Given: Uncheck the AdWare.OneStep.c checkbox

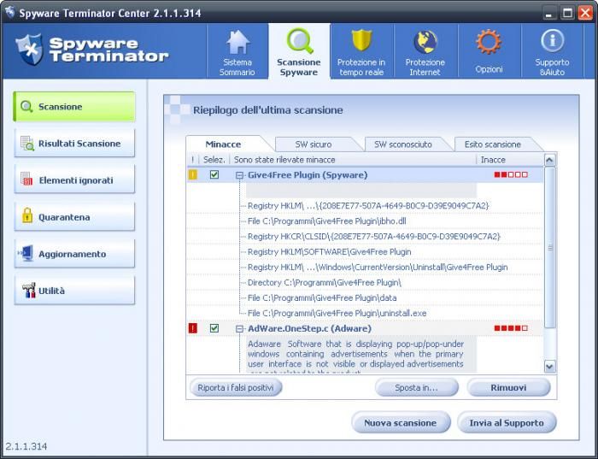Looking at the screenshot, I should (214, 328).
